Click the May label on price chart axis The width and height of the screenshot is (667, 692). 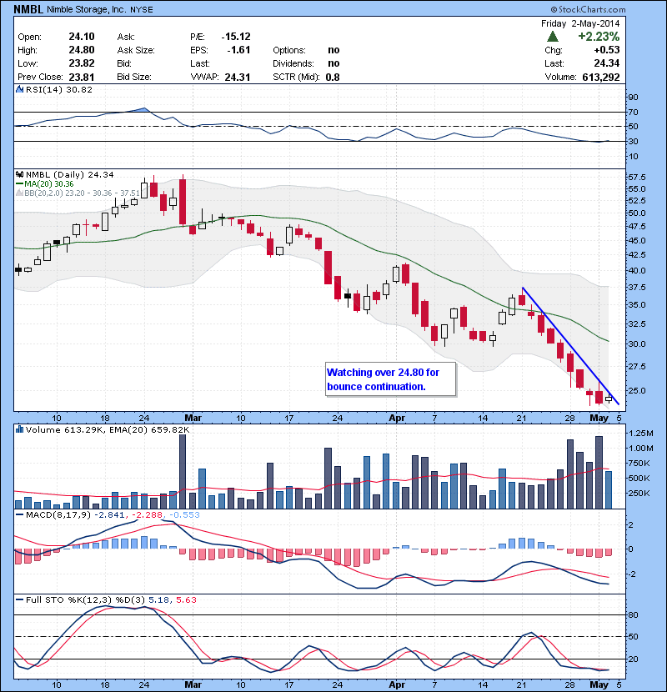(x=599, y=418)
